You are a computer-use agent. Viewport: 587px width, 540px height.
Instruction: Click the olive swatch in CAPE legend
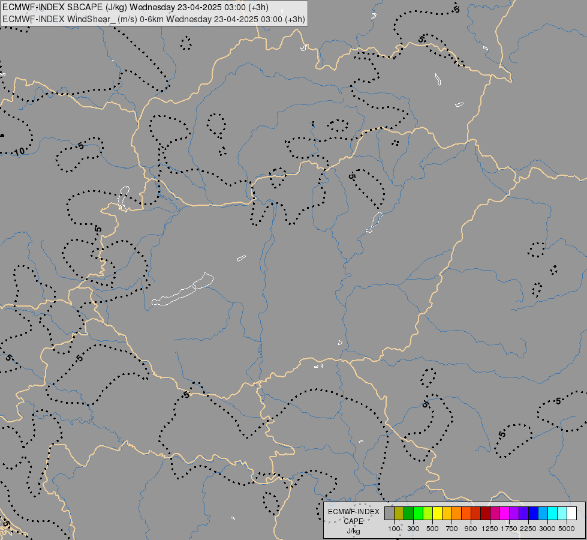coord(399,513)
